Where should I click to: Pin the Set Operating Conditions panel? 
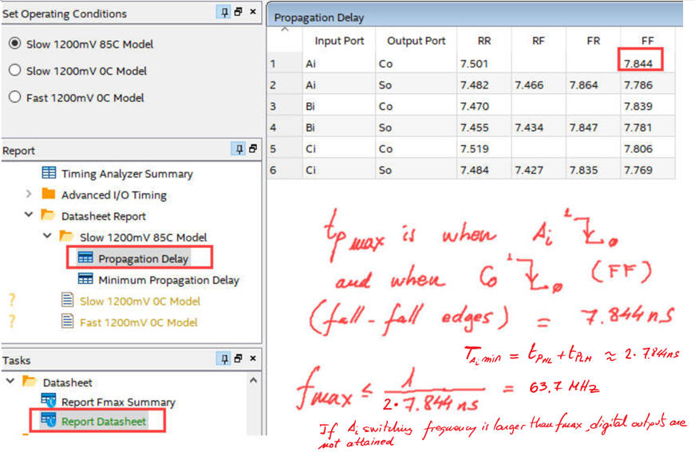tap(225, 13)
